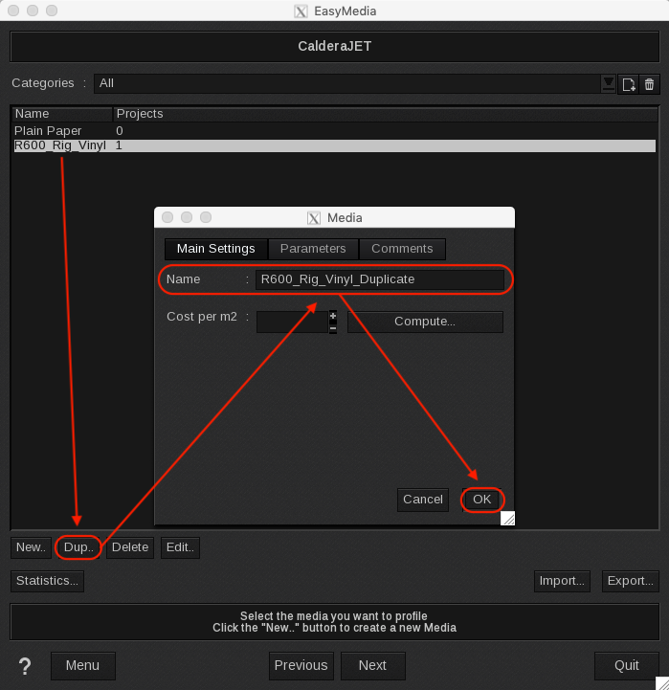Click the question mark help icon

click(25, 665)
